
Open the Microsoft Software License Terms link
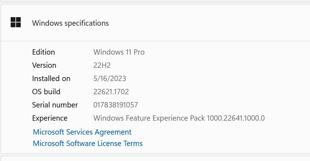click(88, 144)
